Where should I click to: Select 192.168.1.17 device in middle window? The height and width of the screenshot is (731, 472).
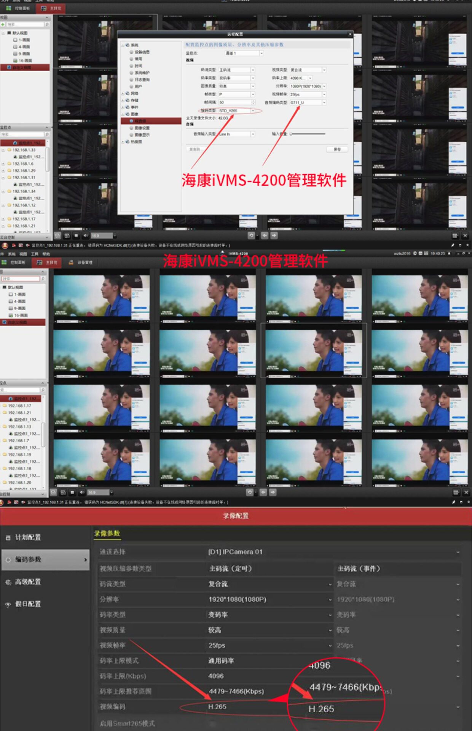(19, 406)
